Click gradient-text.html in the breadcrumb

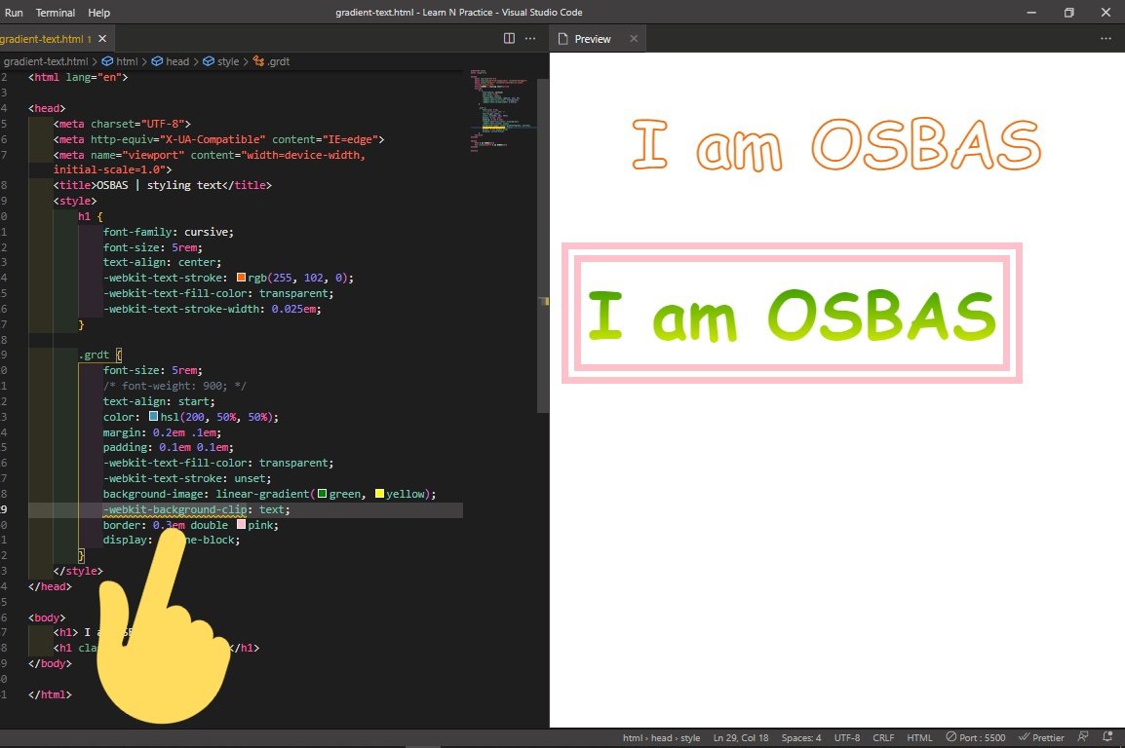point(46,61)
